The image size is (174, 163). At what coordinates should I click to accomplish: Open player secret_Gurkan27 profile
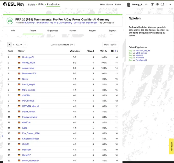pyautogui.click(x=30, y=160)
